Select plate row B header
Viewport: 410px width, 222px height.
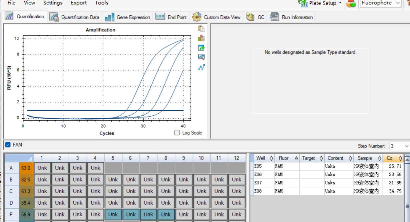[x=11, y=179]
